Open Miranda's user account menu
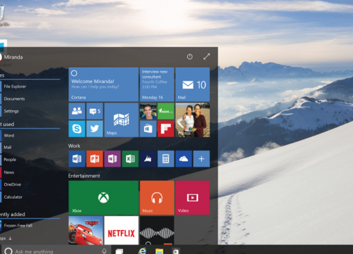The image size is (353, 254). [x=11, y=57]
